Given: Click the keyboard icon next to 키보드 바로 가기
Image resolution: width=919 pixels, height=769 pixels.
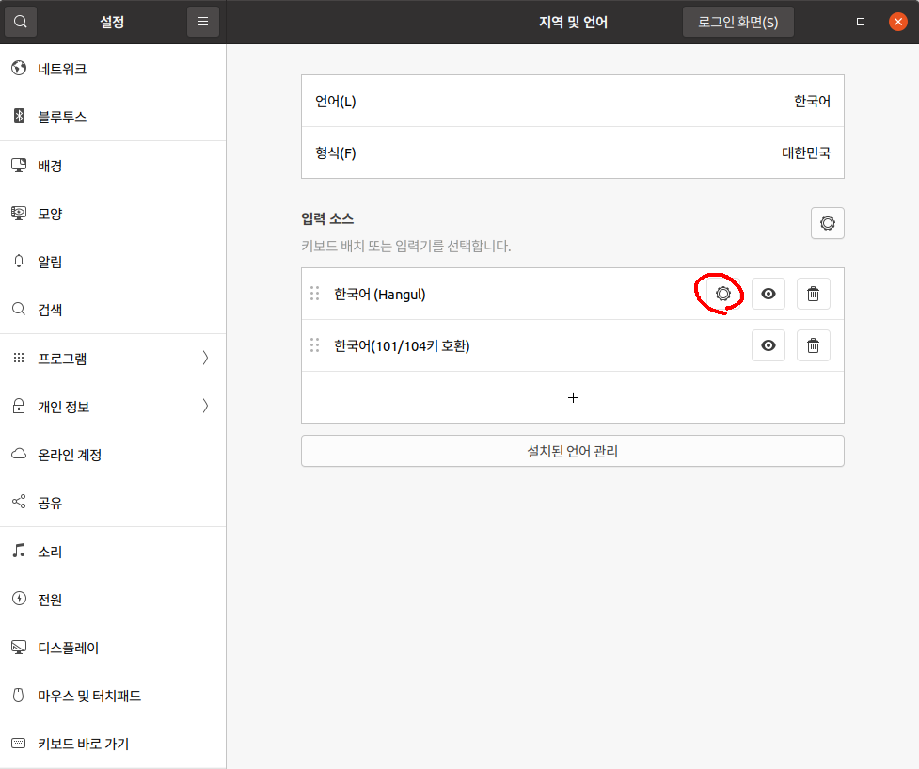Looking at the screenshot, I should point(19,744).
